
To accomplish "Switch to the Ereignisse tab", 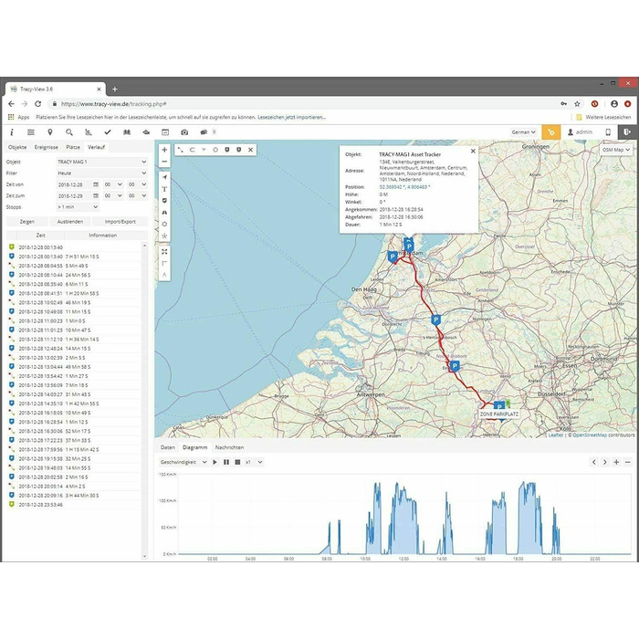I will point(46,147).
